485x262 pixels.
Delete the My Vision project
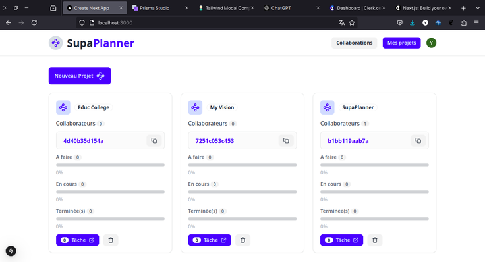pos(242,240)
